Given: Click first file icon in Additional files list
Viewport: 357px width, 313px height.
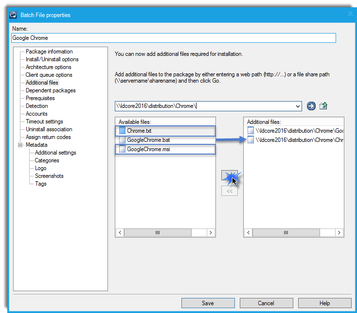Looking at the screenshot, I should coord(250,131).
